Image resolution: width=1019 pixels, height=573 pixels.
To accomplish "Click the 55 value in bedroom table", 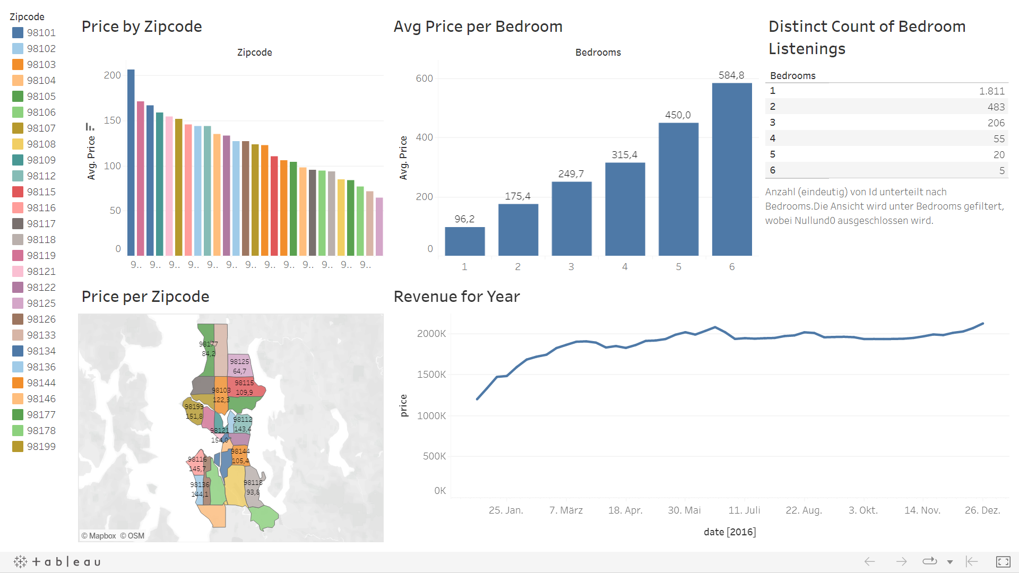I will (999, 139).
